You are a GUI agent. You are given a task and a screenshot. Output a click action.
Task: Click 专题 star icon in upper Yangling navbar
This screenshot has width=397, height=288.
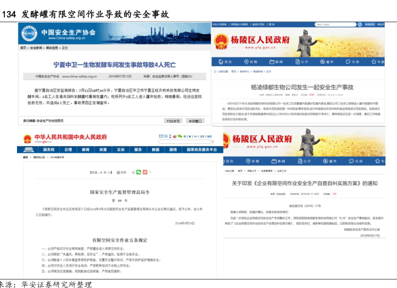pos(373,62)
